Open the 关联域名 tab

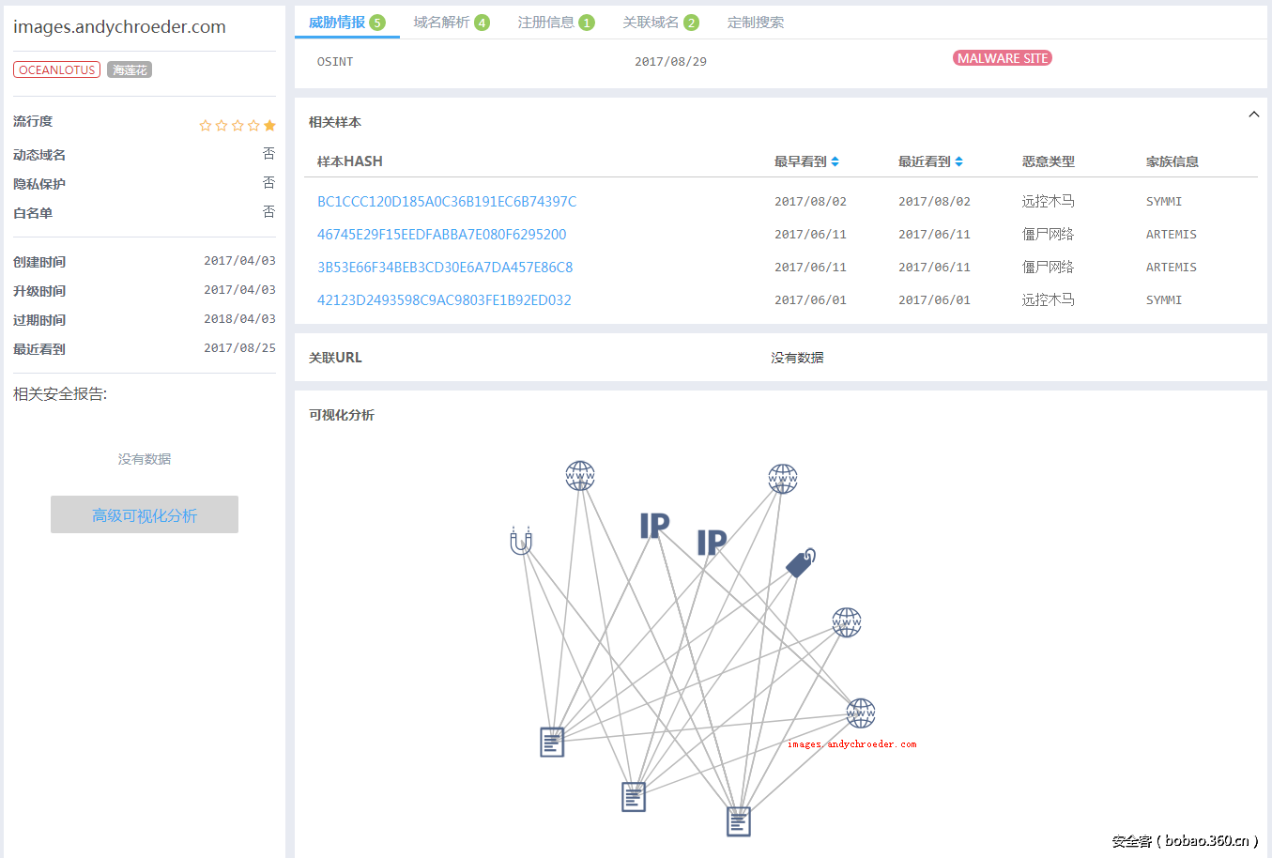click(x=660, y=23)
